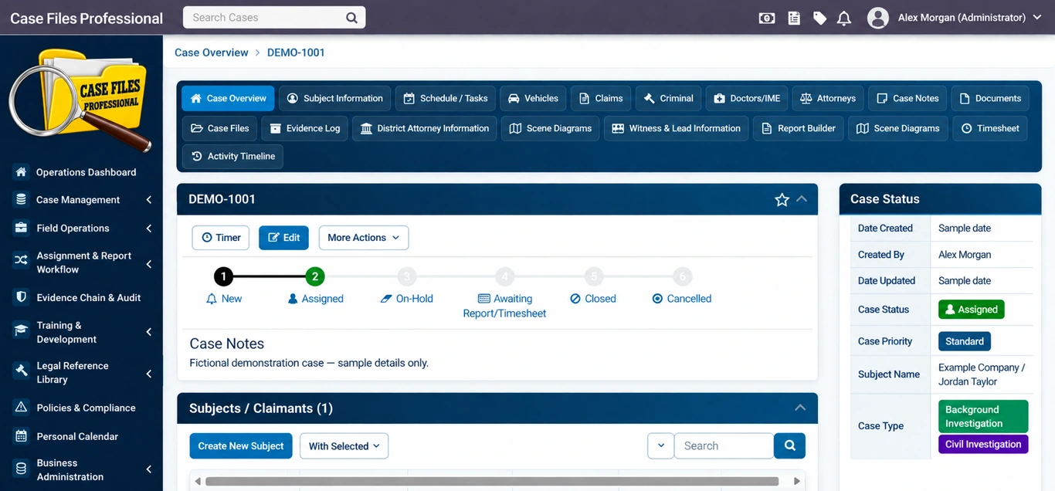This screenshot has width=1055, height=491.
Task: Click the search magnifier in Search Cases
Action: click(351, 18)
